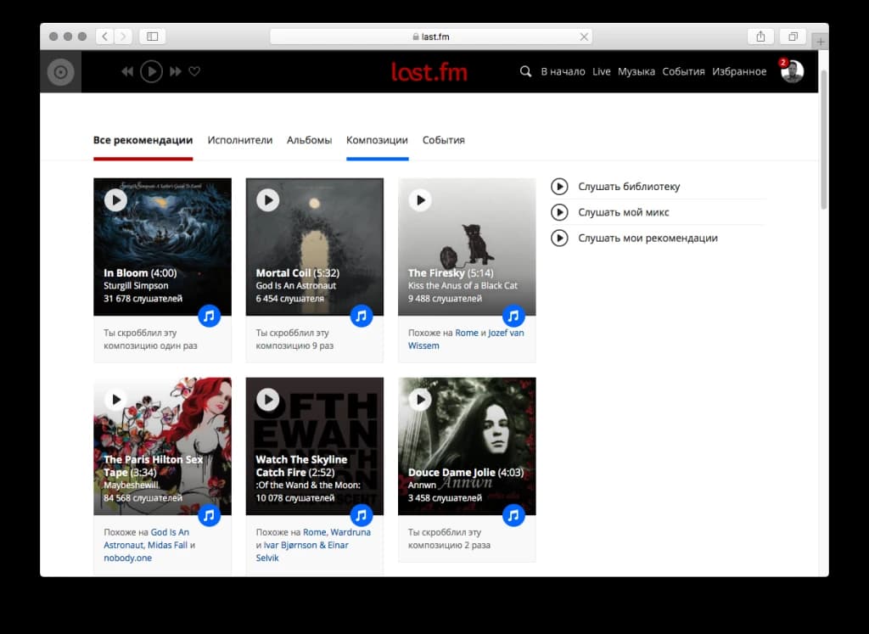This screenshot has width=869, height=634.
Task: Select the События recommendations tab
Action: coord(443,140)
